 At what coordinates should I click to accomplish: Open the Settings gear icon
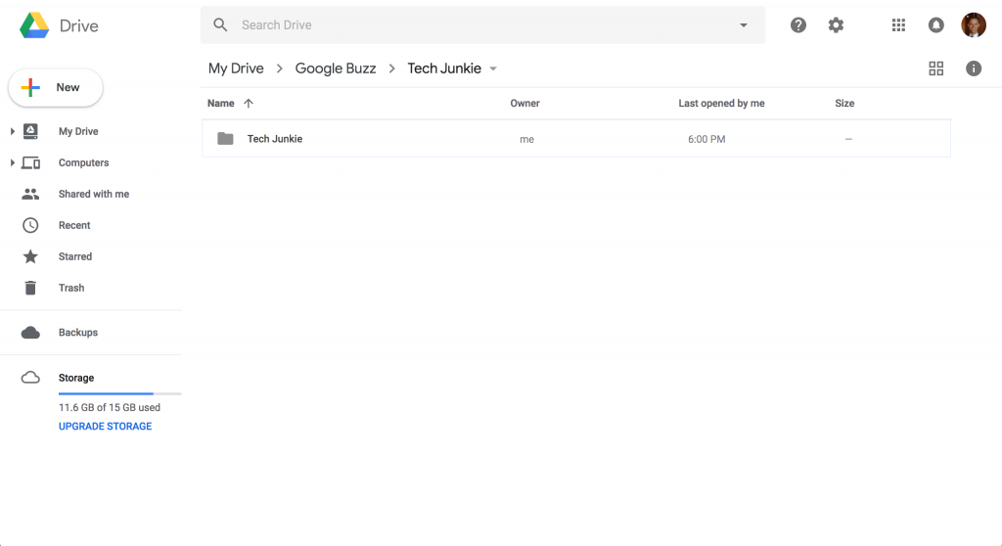(836, 24)
